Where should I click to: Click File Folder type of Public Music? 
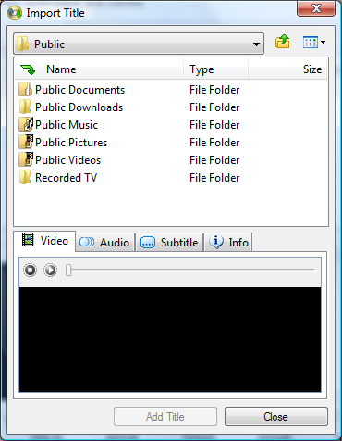coord(214,125)
